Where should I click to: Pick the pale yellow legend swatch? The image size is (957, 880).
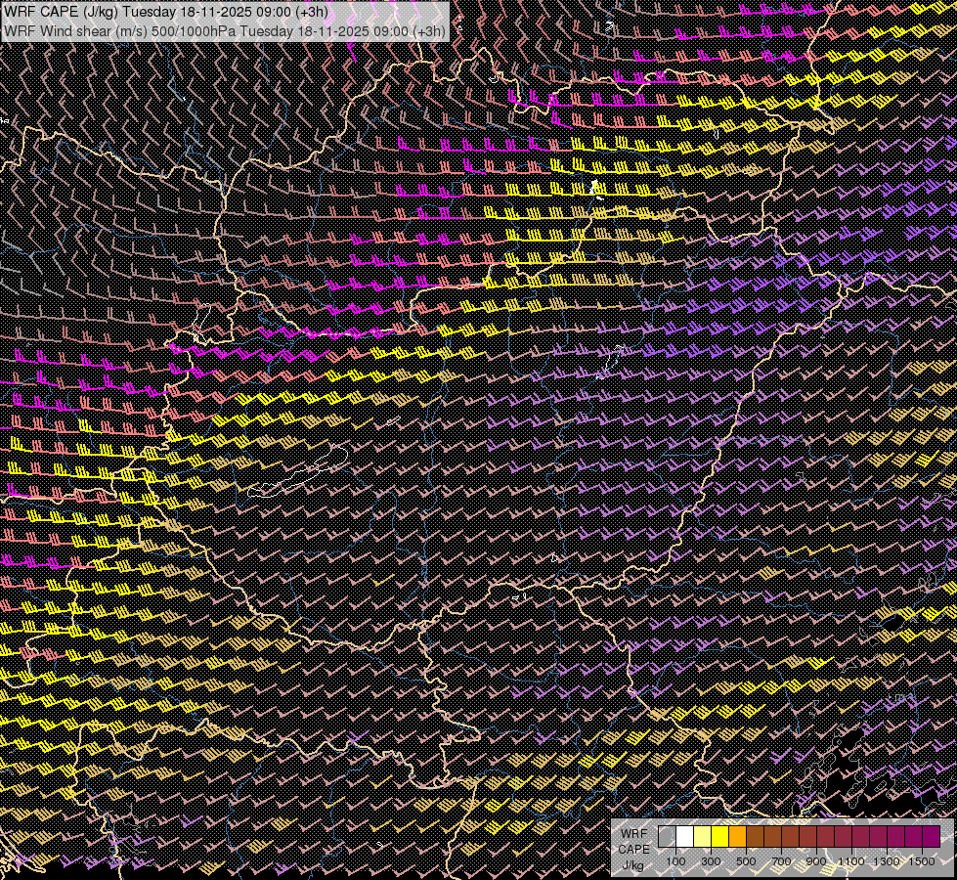pyautogui.click(x=702, y=837)
